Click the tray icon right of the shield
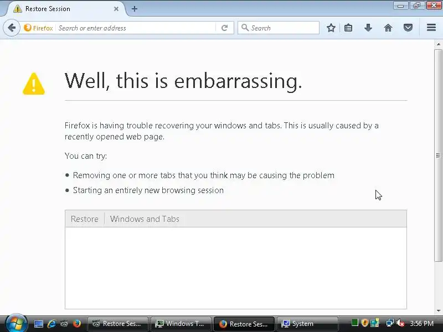Screen dimensions: 443x332 click(375, 323)
